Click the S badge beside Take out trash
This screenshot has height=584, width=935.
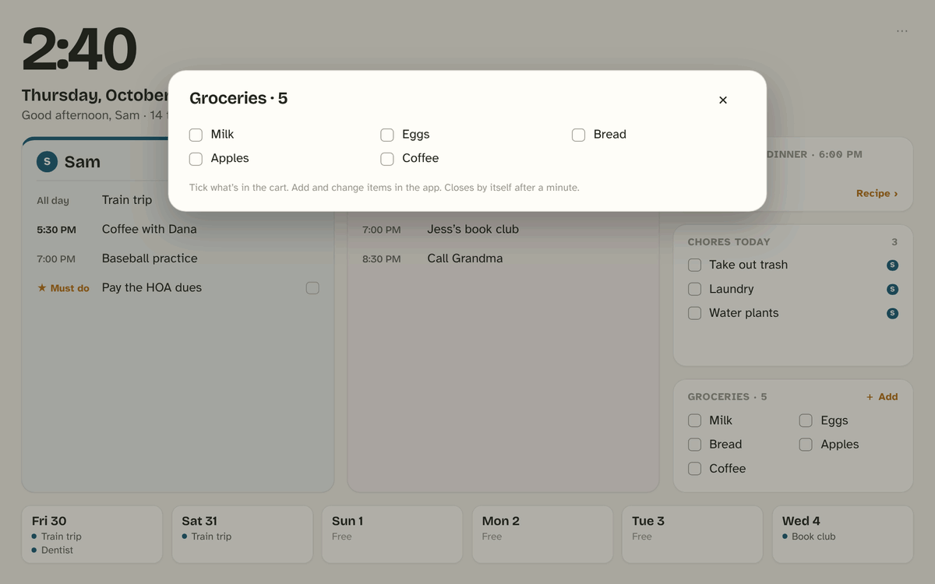[892, 266]
